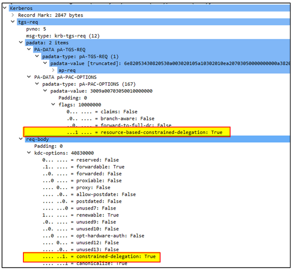Collapse the kdc-options: 40830000 node
Image resolution: width=292 pixels, height=270 pixels.
[29, 153]
